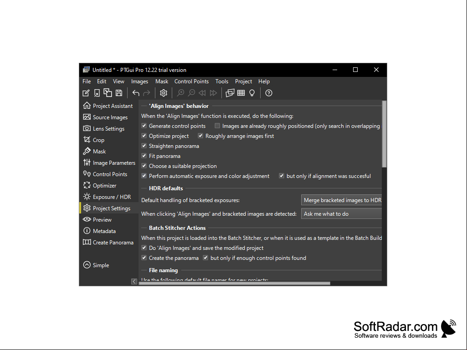Open the Project menu in the menu bar
The image size is (467, 350).
[243, 81]
